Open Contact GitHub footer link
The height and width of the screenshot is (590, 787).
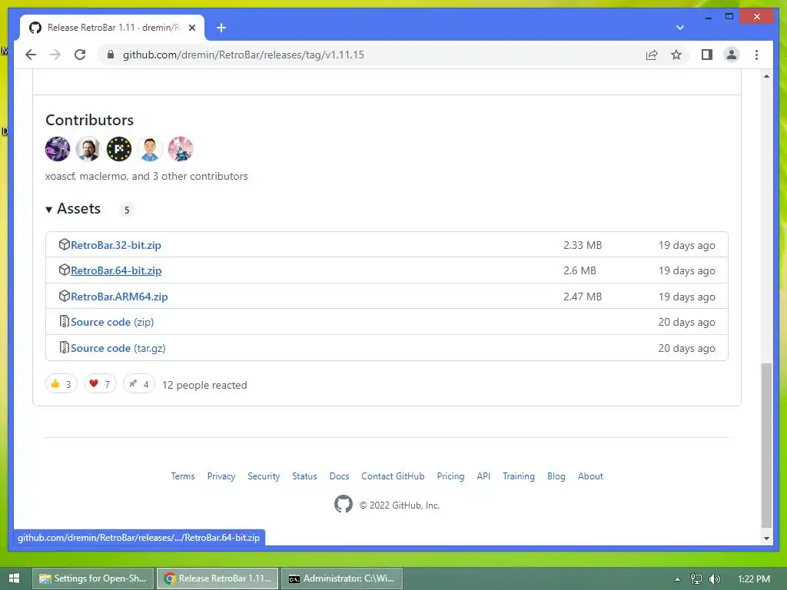point(393,476)
